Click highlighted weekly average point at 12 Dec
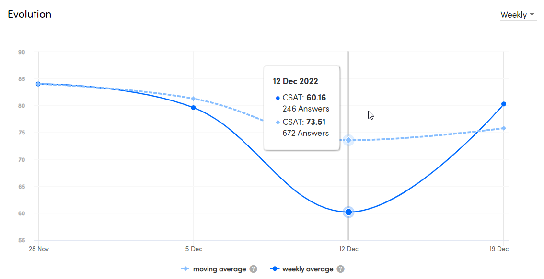The height and width of the screenshot is (279, 544). click(348, 212)
